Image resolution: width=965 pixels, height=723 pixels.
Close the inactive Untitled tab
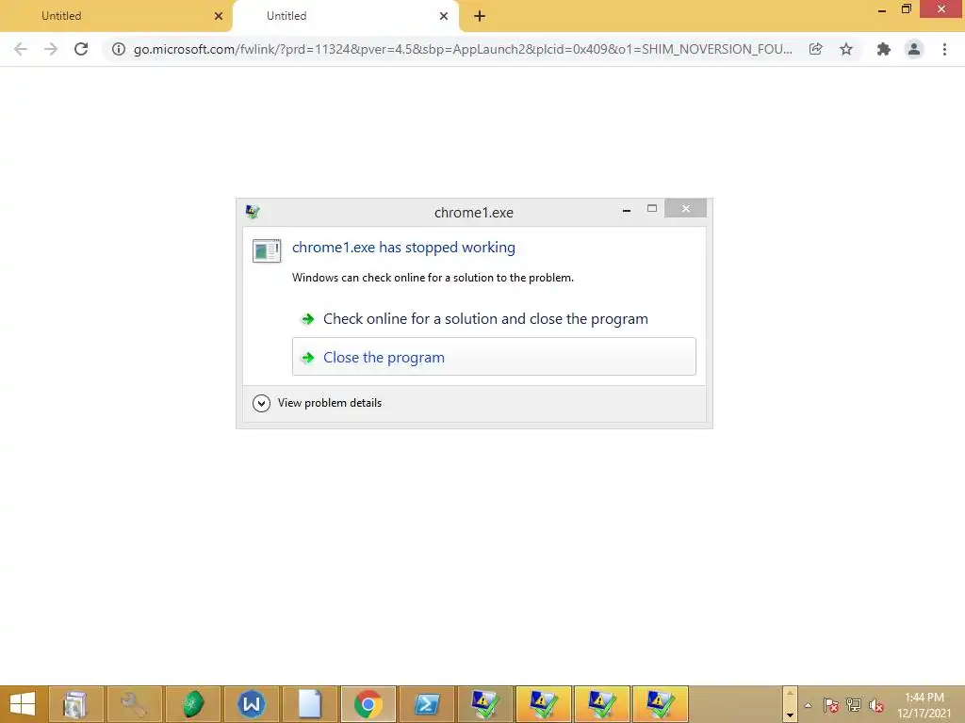219,16
